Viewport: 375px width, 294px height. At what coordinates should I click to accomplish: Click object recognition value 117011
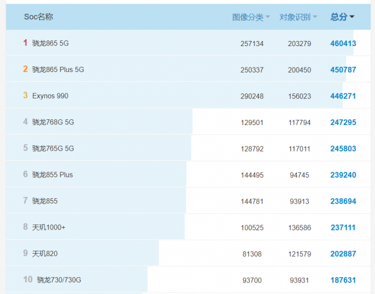coord(299,149)
